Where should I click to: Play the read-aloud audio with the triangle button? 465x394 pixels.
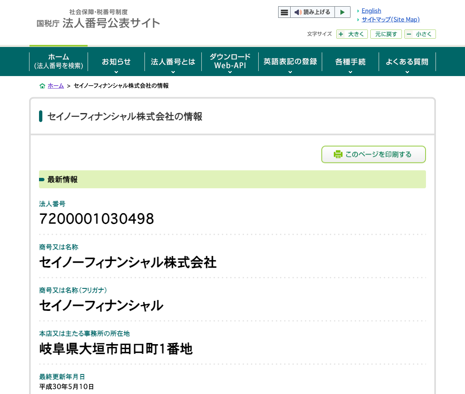coord(343,12)
